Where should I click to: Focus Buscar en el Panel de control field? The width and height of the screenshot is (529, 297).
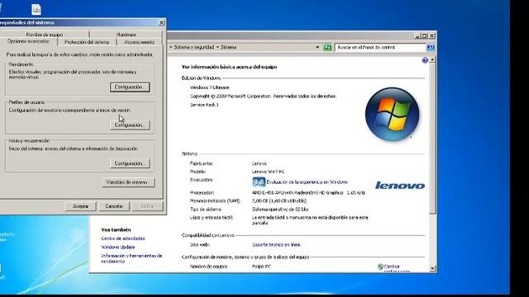tap(380, 48)
